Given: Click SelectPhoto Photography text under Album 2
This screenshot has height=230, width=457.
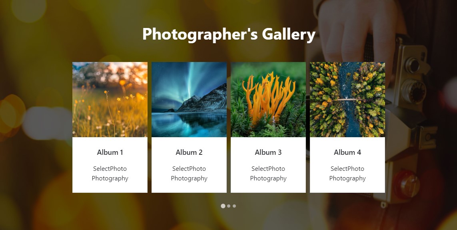Looking at the screenshot, I should 189,174.
